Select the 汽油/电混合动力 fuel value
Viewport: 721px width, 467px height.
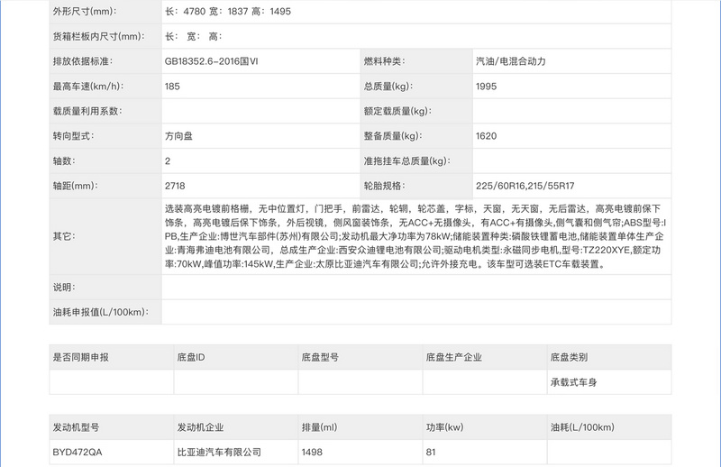[x=511, y=61]
